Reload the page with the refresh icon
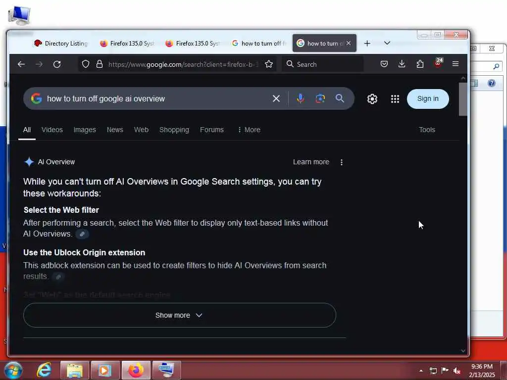 (x=57, y=64)
